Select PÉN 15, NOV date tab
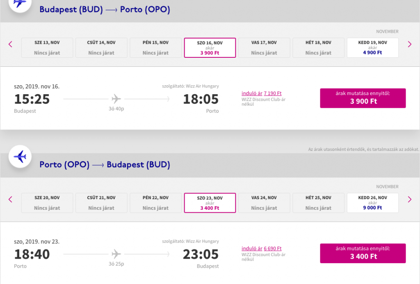Viewport: 420px width, 284px height. pos(155,48)
